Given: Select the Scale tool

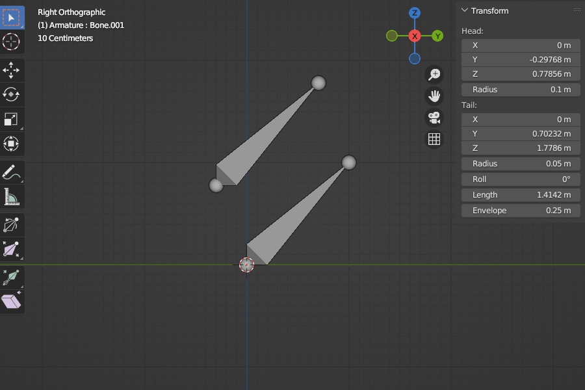Looking at the screenshot, I should (12, 119).
